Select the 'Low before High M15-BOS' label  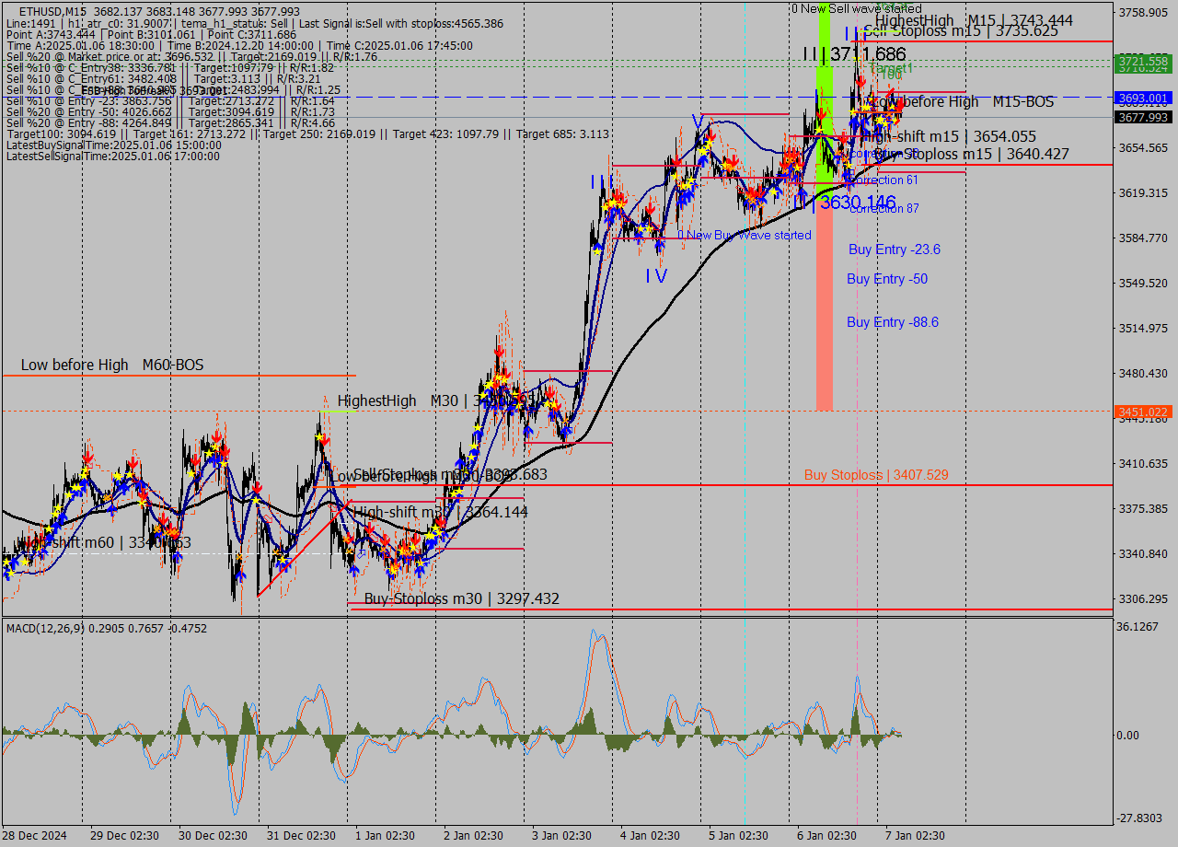point(962,101)
